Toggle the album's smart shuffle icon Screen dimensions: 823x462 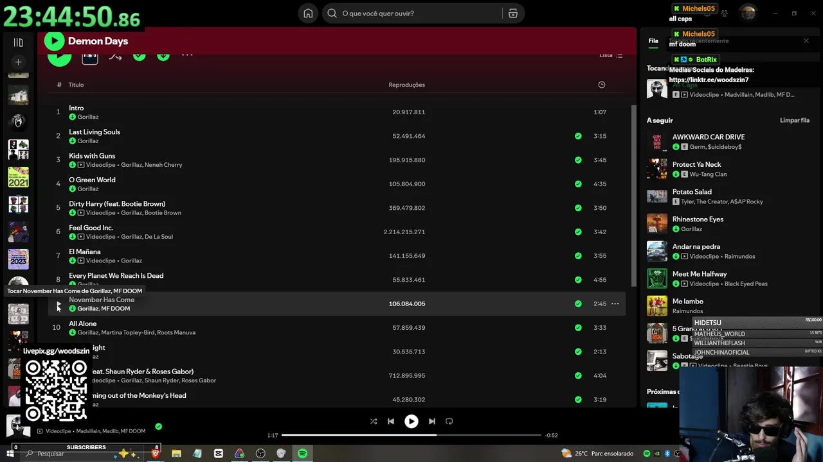click(115, 56)
